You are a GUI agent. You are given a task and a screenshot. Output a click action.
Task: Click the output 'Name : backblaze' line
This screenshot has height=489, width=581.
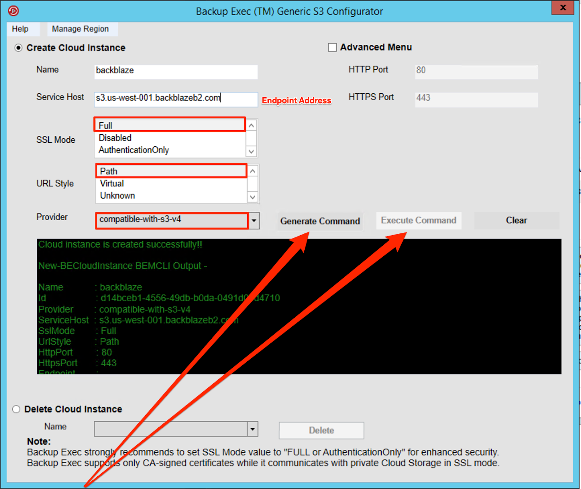pos(90,287)
